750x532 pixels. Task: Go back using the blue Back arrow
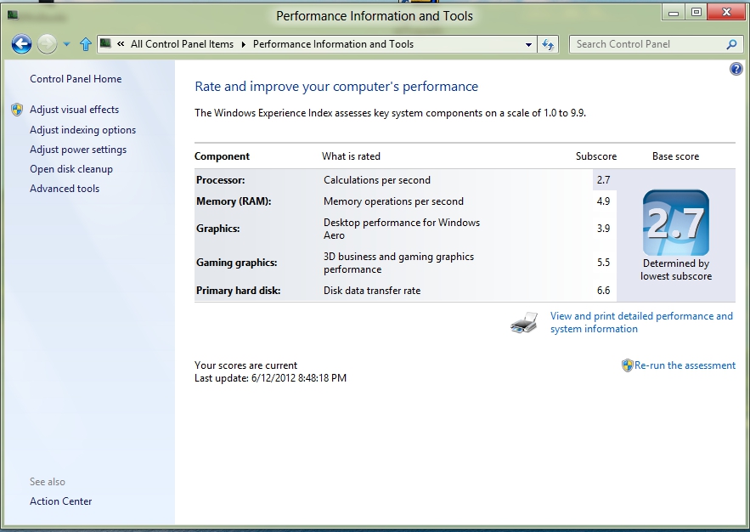point(21,44)
